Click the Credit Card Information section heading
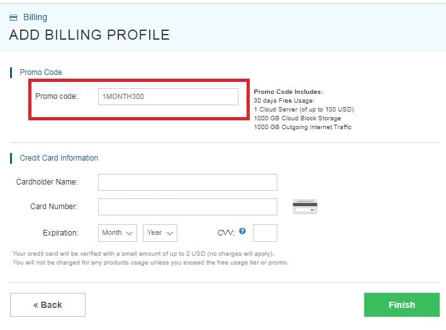This screenshot has height=330, width=446. tap(59, 158)
